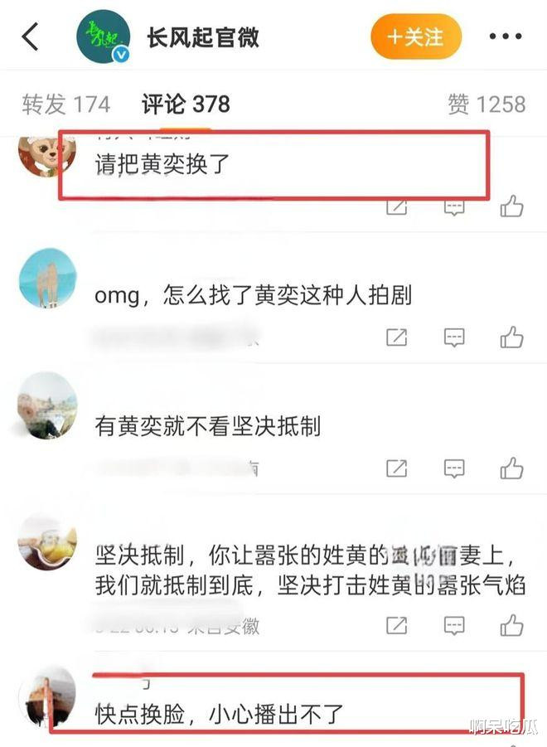Open the 赞 1258 likes tab
The image size is (547, 747).
pyautogui.click(x=486, y=104)
